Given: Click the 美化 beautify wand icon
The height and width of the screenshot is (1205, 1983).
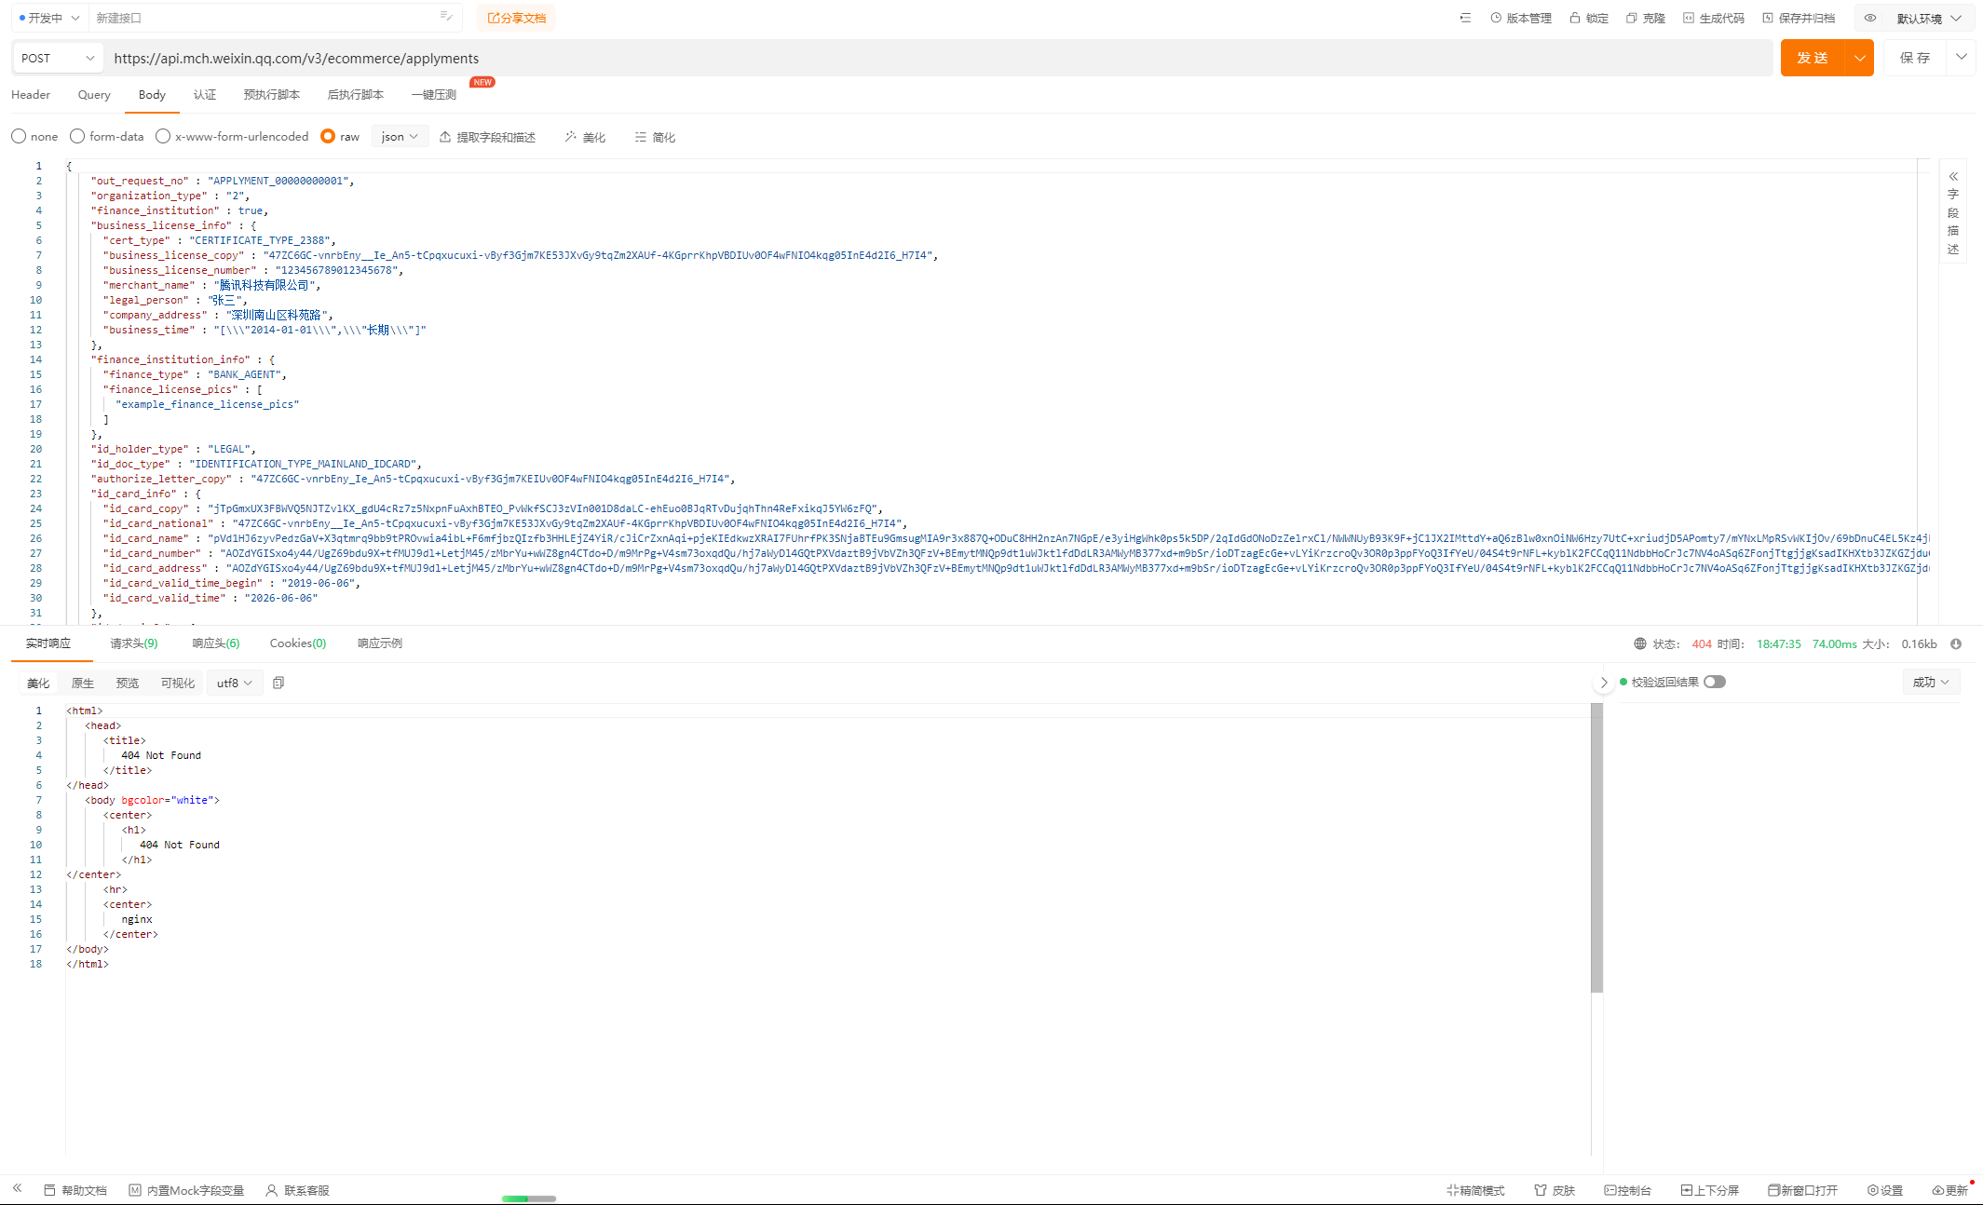Looking at the screenshot, I should (x=570, y=137).
